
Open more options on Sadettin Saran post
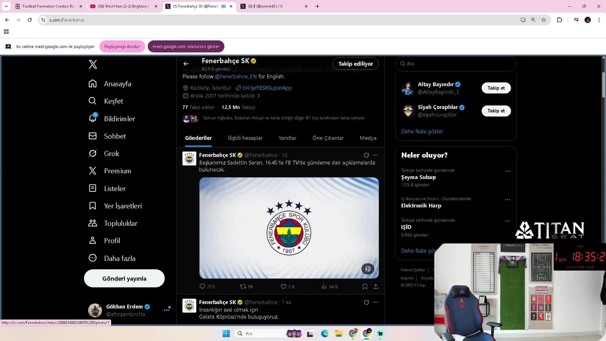(375, 155)
